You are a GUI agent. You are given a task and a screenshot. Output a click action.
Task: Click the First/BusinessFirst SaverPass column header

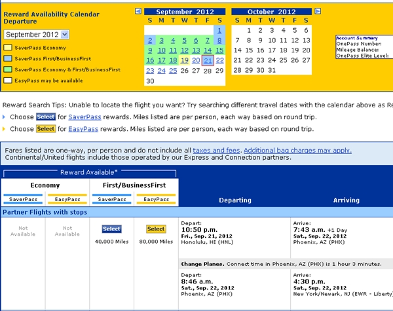click(x=112, y=199)
